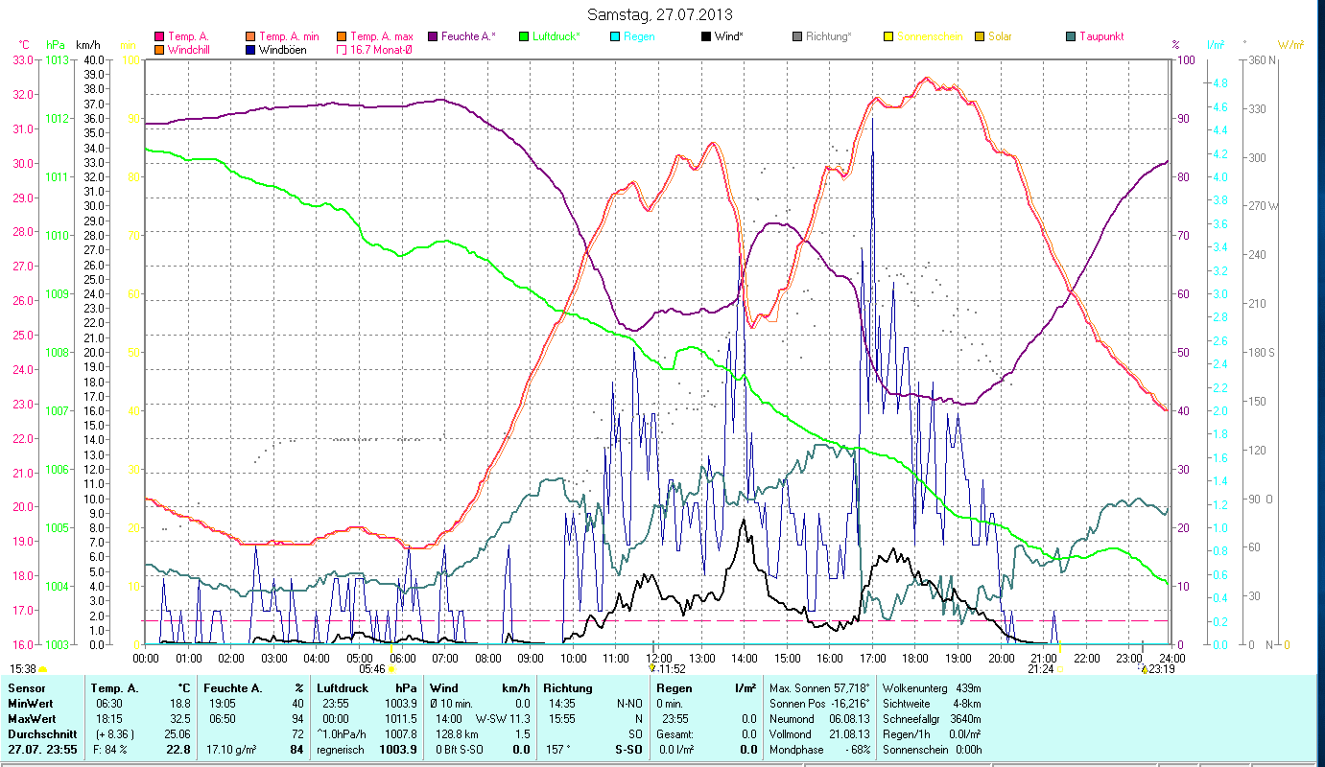Click the Temp. A. max legend color square
This screenshot has width=1325, height=767.
(340, 36)
